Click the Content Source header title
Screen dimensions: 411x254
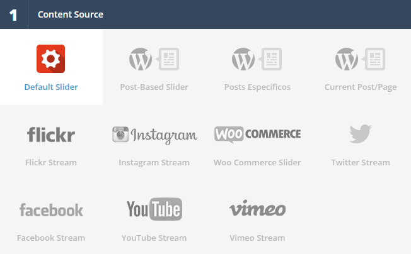[x=71, y=14]
